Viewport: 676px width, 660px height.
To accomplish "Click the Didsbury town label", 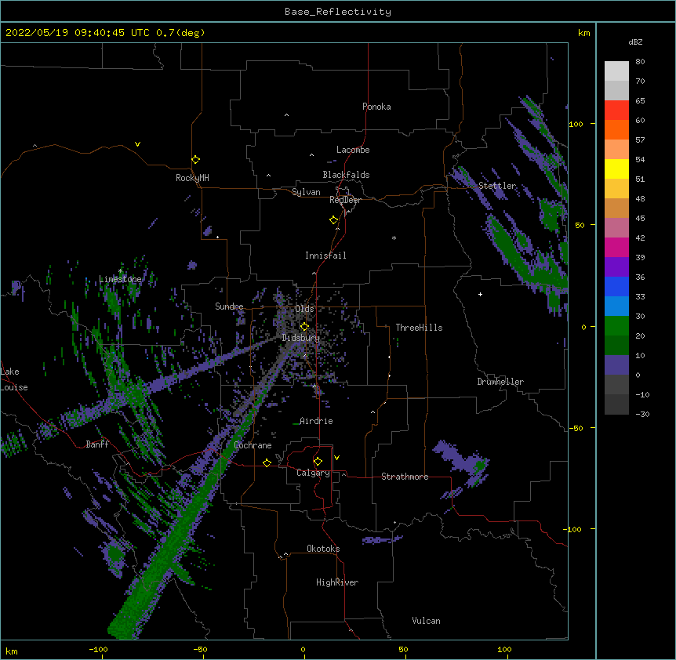I will tap(301, 338).
